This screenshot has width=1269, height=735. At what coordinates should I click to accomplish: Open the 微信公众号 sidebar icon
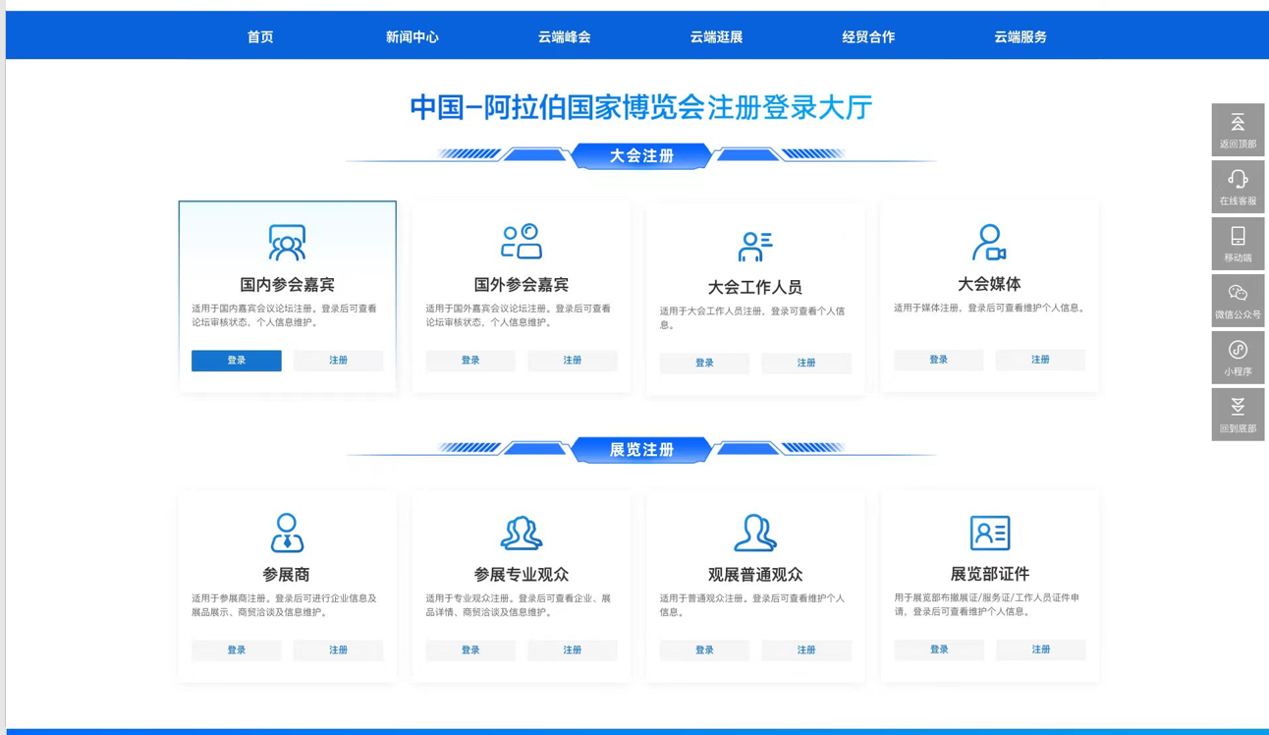coord(1238,294)
